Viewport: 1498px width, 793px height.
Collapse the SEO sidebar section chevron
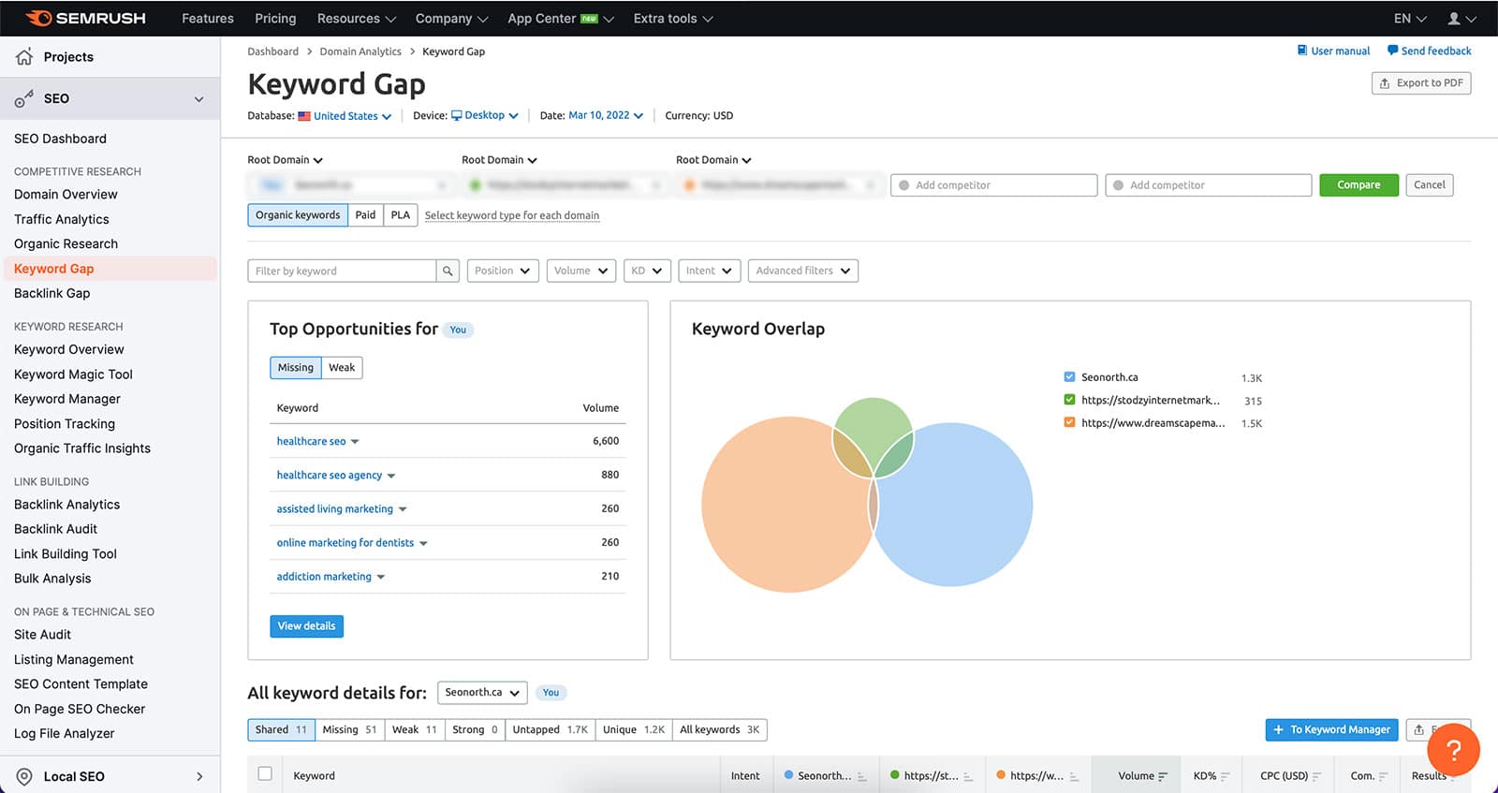tap(198, 98)
